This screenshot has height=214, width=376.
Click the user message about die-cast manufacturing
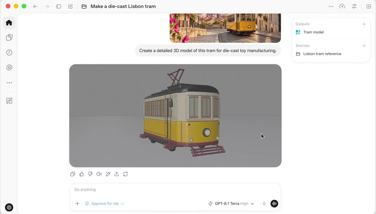(208, 51)
